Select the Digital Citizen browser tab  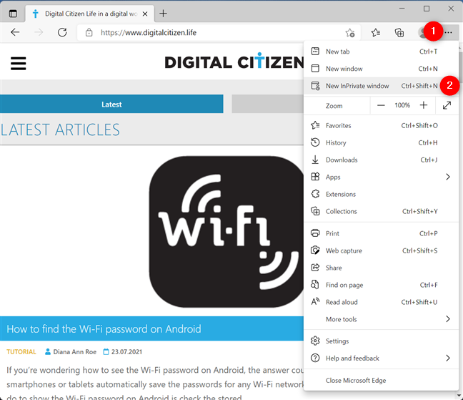click(89, 14)
